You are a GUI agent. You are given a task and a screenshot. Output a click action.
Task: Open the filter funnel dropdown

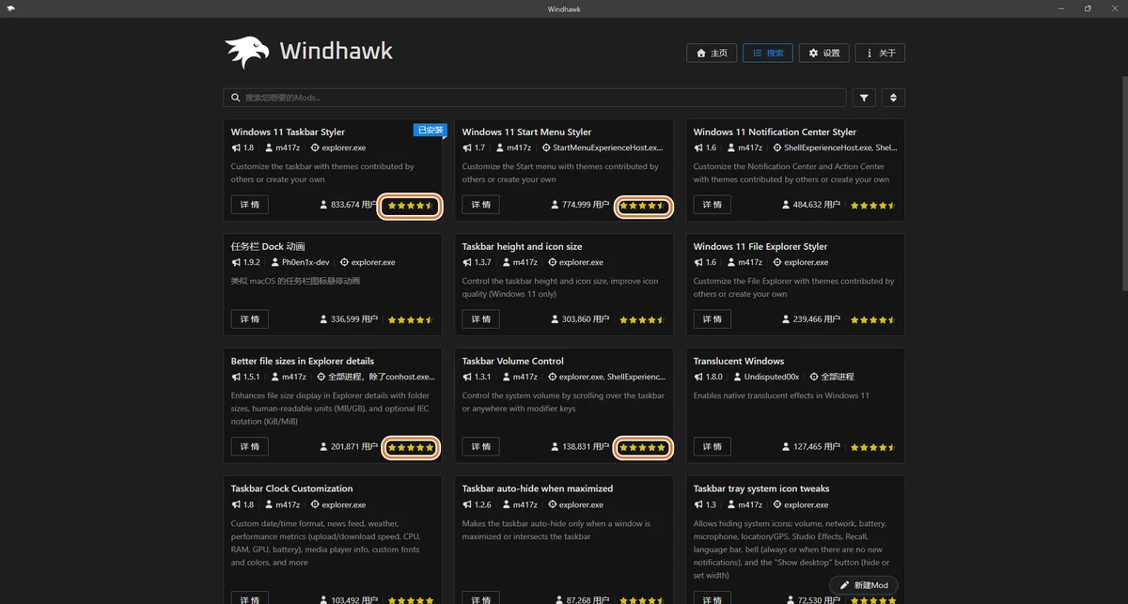[x=864, y=98]
